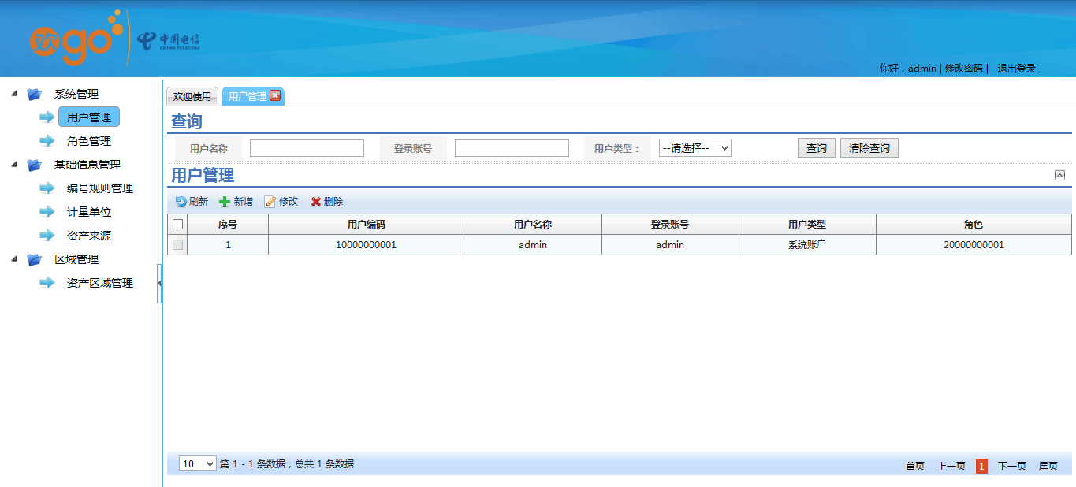The image size is (1076, 487).
Task: Click the 基础信息管理 folder icon
Action: click(x=34, y=165)
